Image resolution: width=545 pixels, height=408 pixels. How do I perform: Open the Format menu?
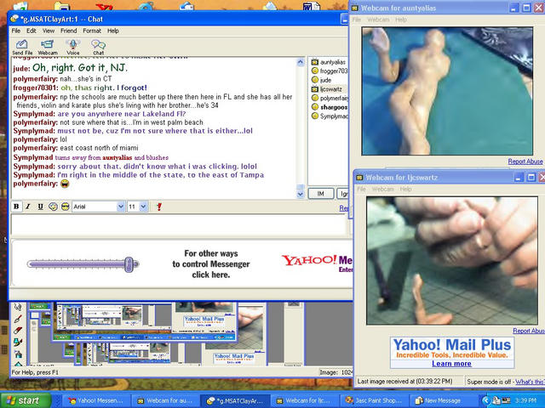(x=92, y=31)
